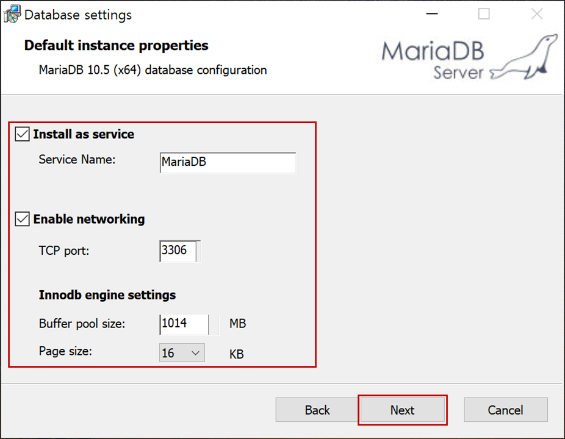Toggle the Enable networking checkbox
This screenshot has width=565, height=439.
(22, 219)
